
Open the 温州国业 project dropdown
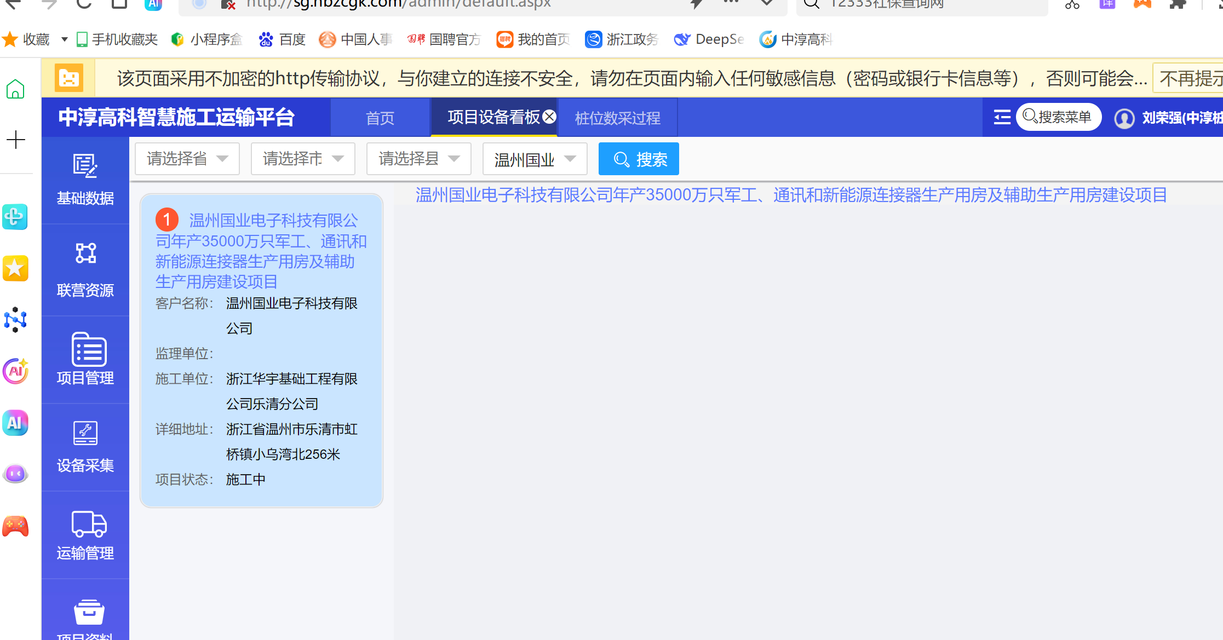[x=535, y=159]
